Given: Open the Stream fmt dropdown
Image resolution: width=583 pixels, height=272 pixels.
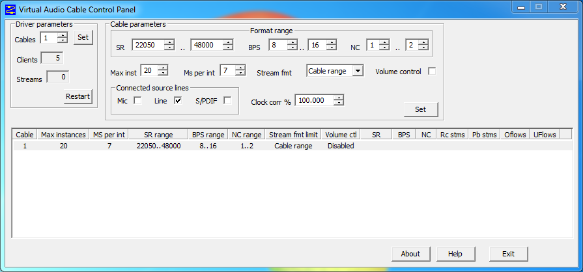Looking at the screenshot, I should (x=358, y=71).
